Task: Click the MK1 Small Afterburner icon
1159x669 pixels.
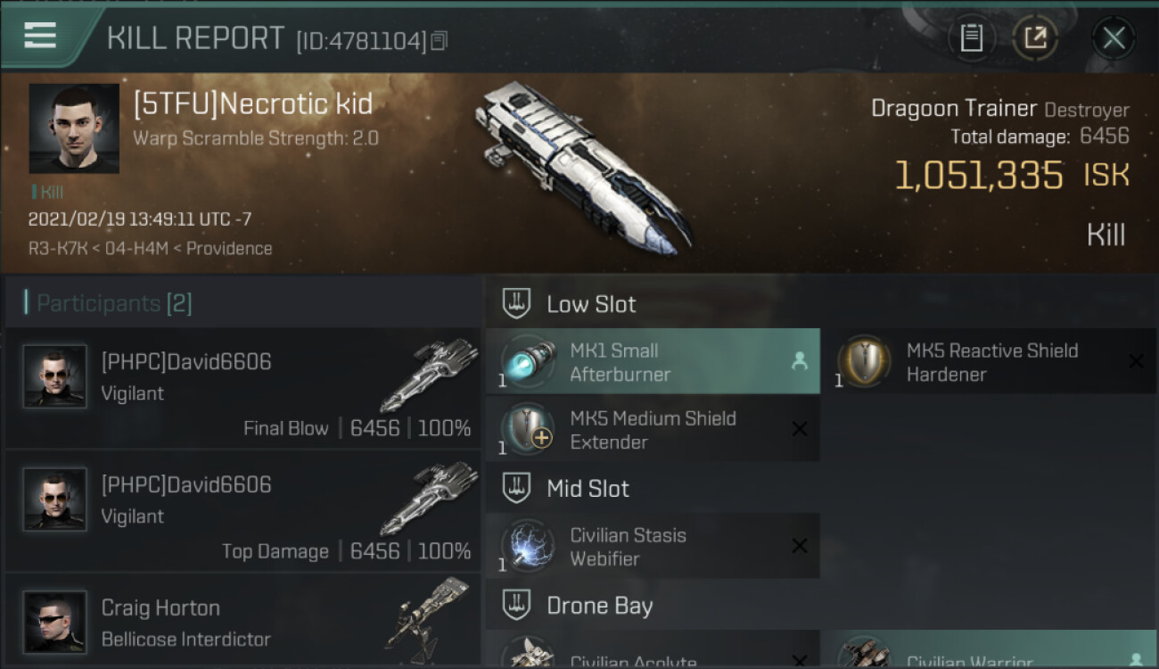Action: (527, 361)
